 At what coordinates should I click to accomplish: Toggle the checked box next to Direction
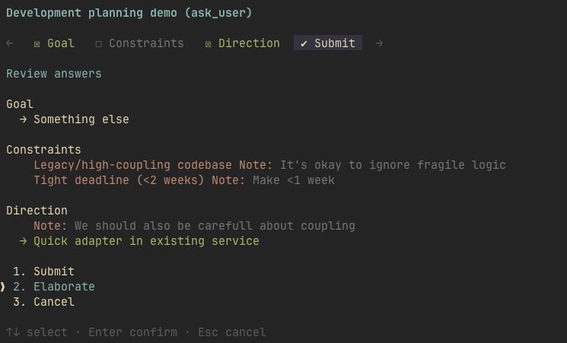(208, 44)
